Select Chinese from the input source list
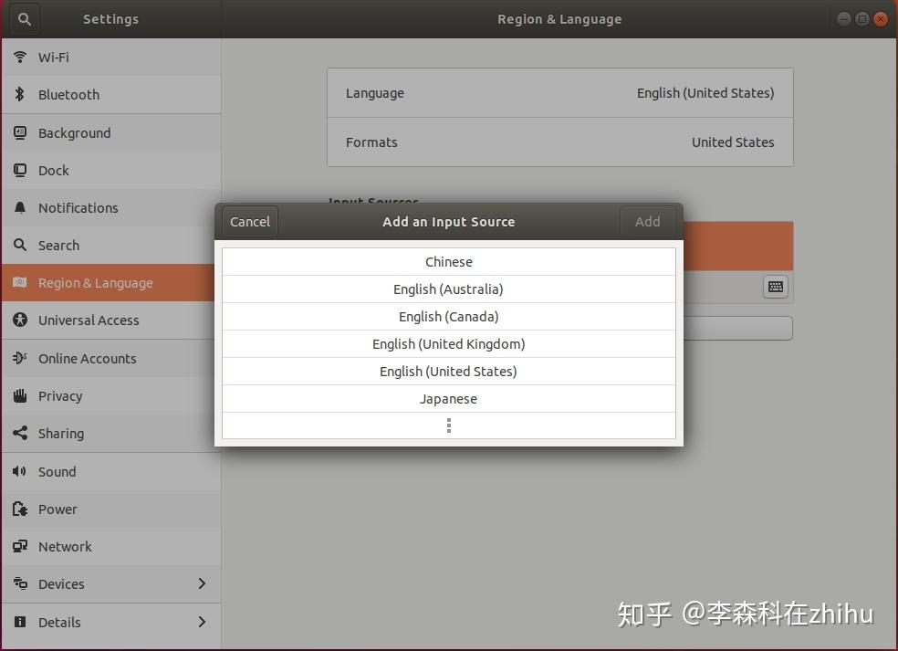Screen dimensions: 898x651 pos(448,261)
